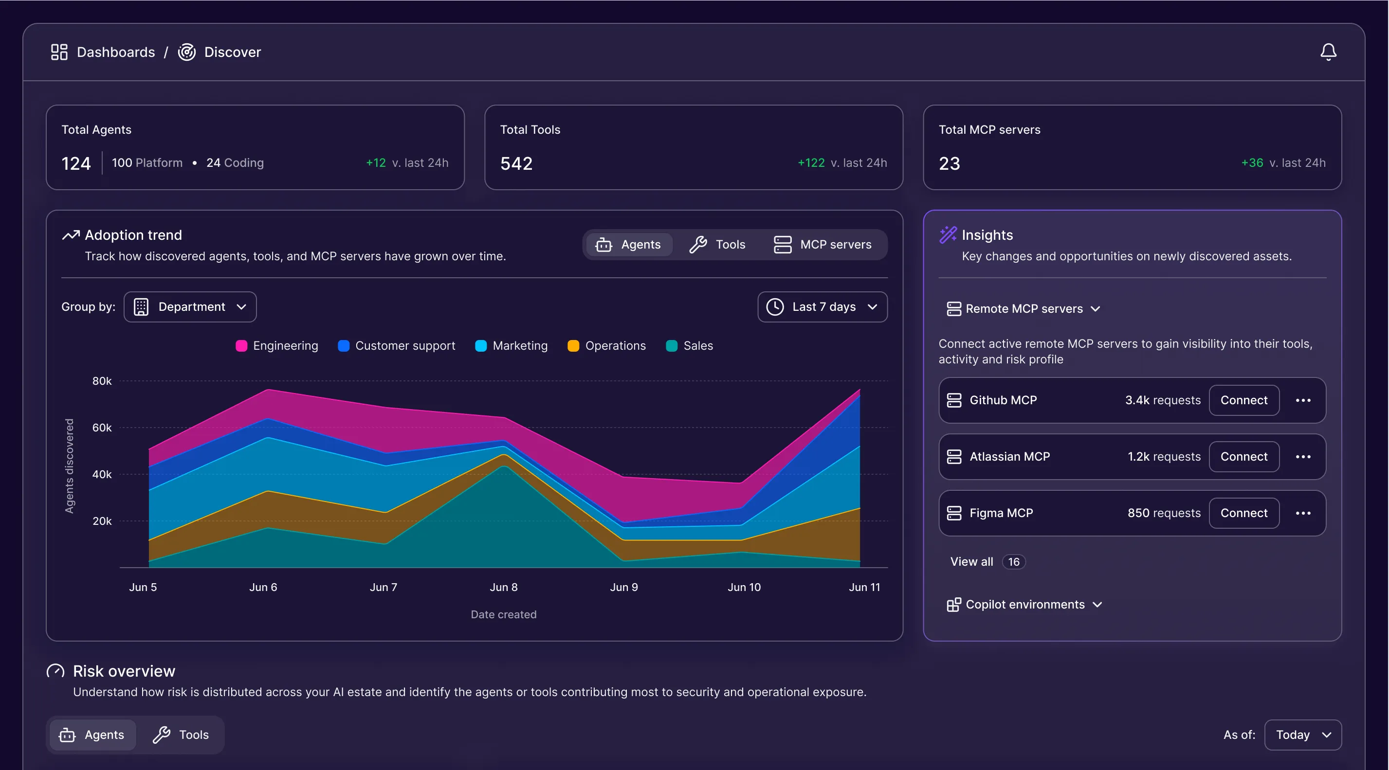
Task: Click View all 16 servers link
Action: 987,561
